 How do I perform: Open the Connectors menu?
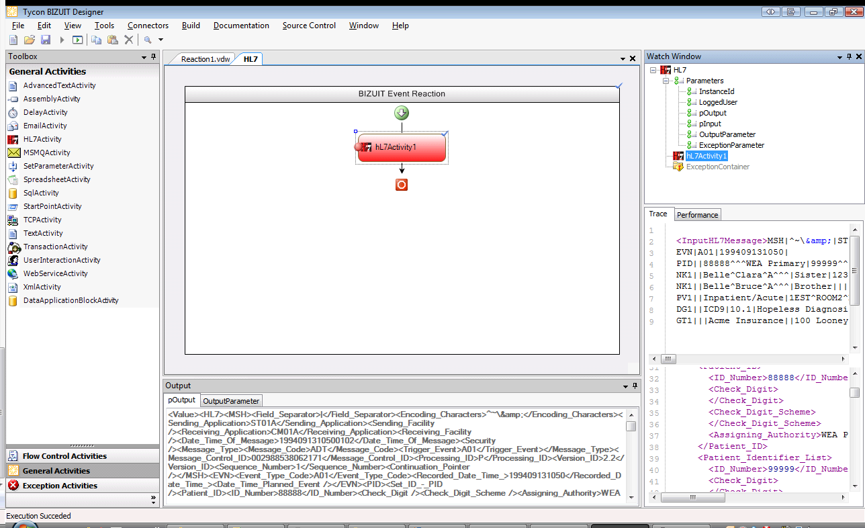pos(148,26)
